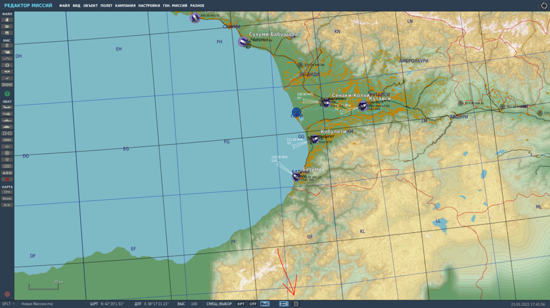Toggle the ВЫС mode button
This screenshot has height=308, width=550.
pyautogui.click(x=265, y=304)
